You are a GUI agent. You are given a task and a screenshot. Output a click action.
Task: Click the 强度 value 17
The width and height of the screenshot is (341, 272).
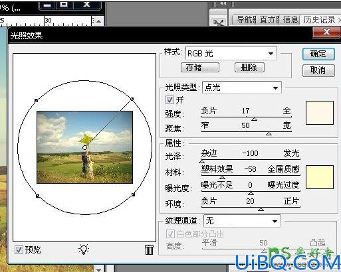245,111
